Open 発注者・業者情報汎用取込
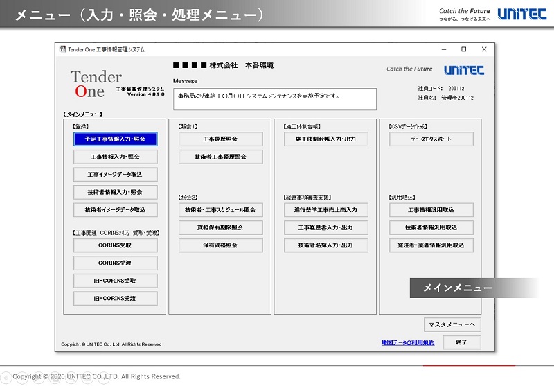This screenshot has height=386, width=554. 431,245
